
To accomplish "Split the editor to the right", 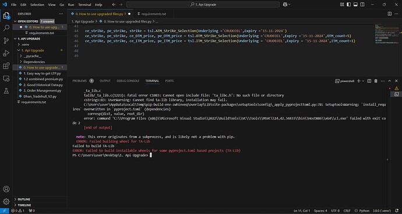I will click(x=389, y=14).
